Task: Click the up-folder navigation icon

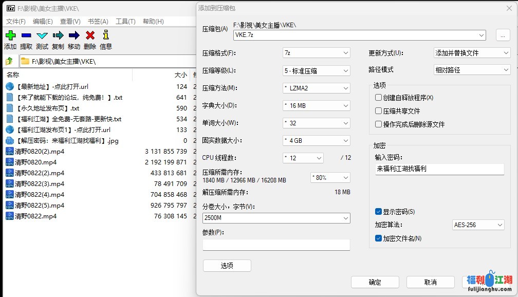Action: (9, 61)
